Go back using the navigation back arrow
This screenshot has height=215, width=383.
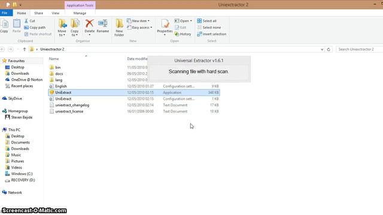coord(2,49)
